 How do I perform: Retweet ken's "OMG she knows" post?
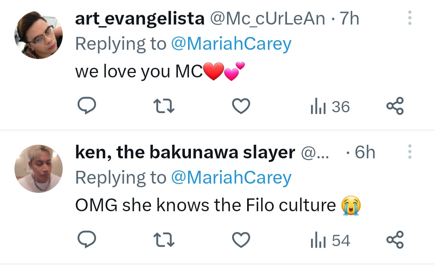point(163,240)
